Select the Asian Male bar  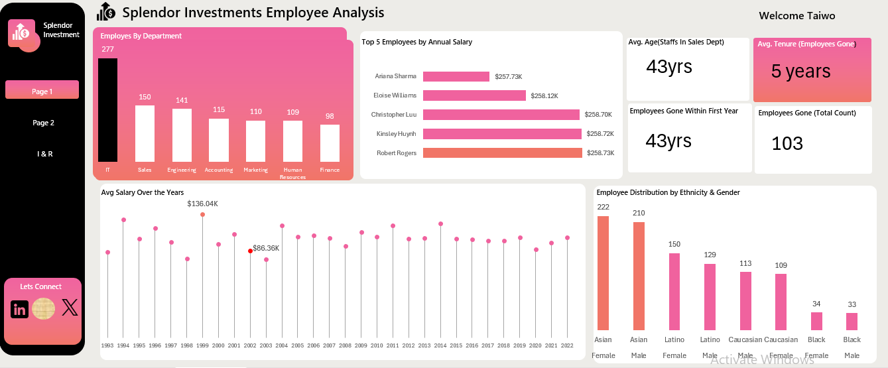click(x=639, y=276)
